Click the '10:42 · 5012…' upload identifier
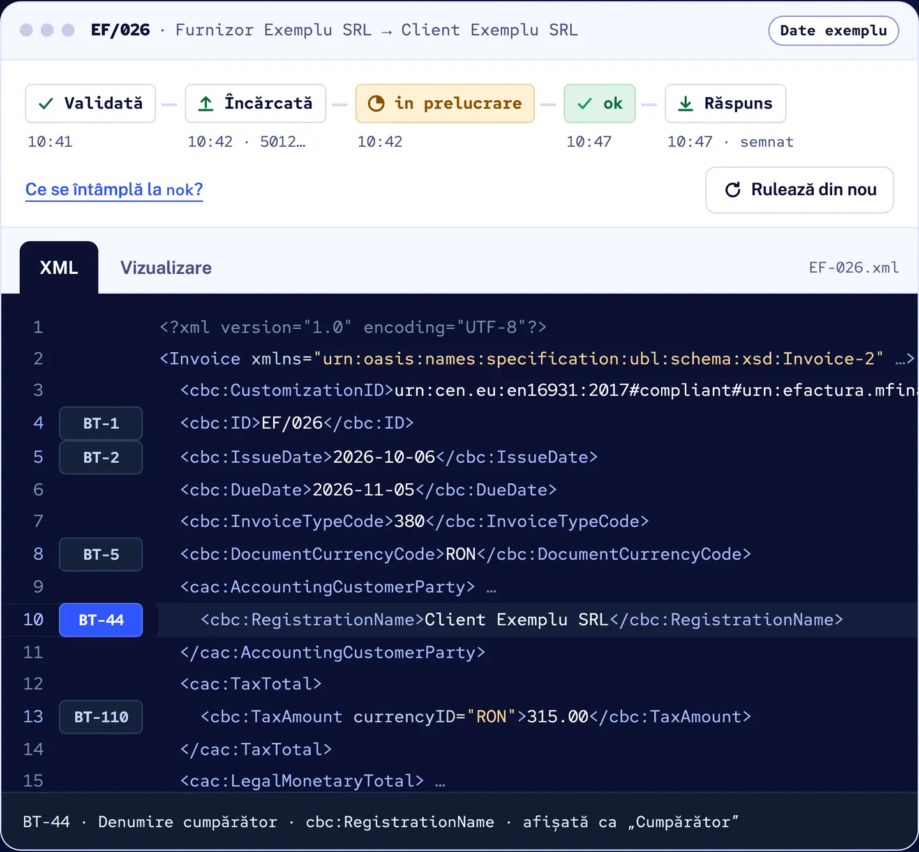 pyautogui.click(x=246, y=142)
